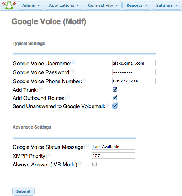The height and width of the screenshot is (196, 182).
Task: Open the Applications dropdown menu
Action: coord(64,5)
